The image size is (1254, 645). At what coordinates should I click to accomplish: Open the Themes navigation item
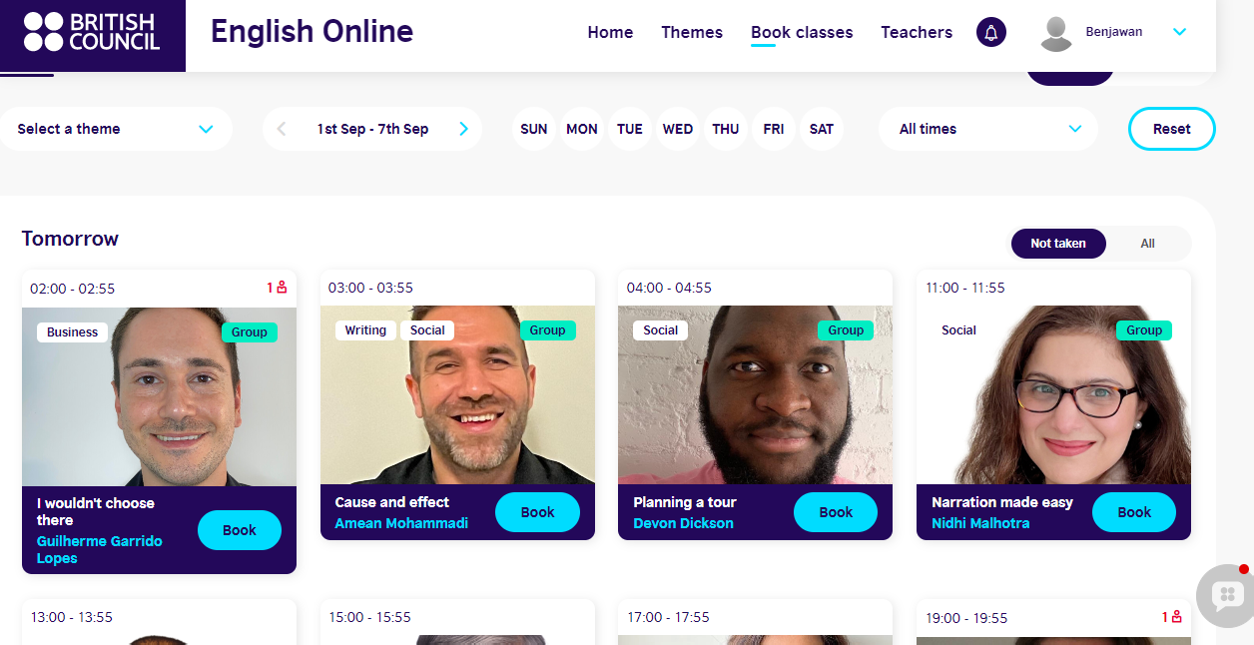coord(692,32)
